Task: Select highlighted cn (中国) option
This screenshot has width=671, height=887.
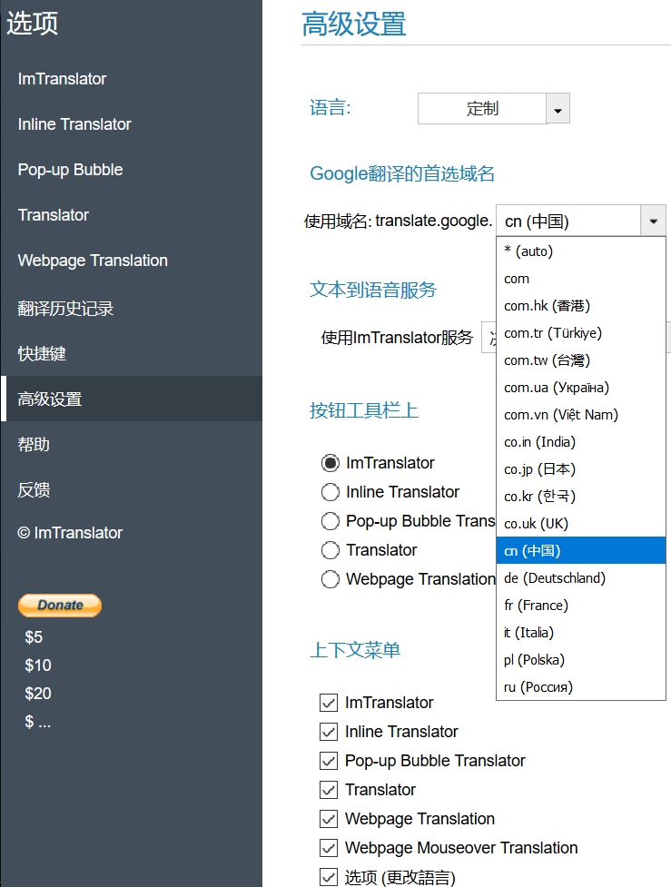Action: click(x=581, y=550)
